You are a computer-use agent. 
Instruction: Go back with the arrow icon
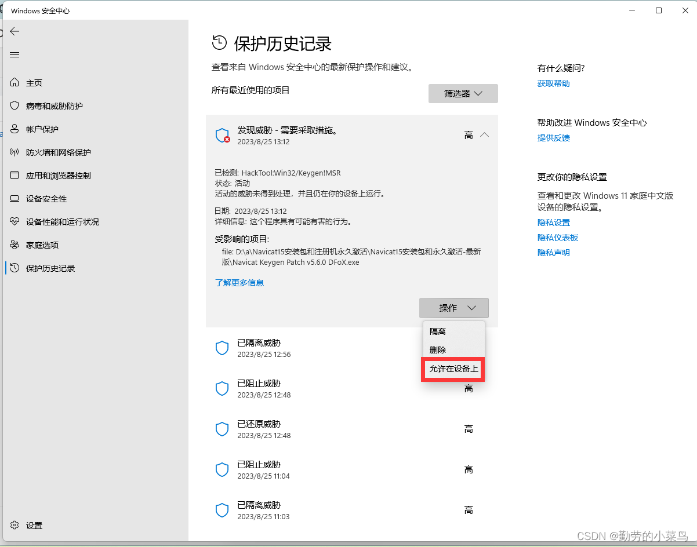pos(14,31)
